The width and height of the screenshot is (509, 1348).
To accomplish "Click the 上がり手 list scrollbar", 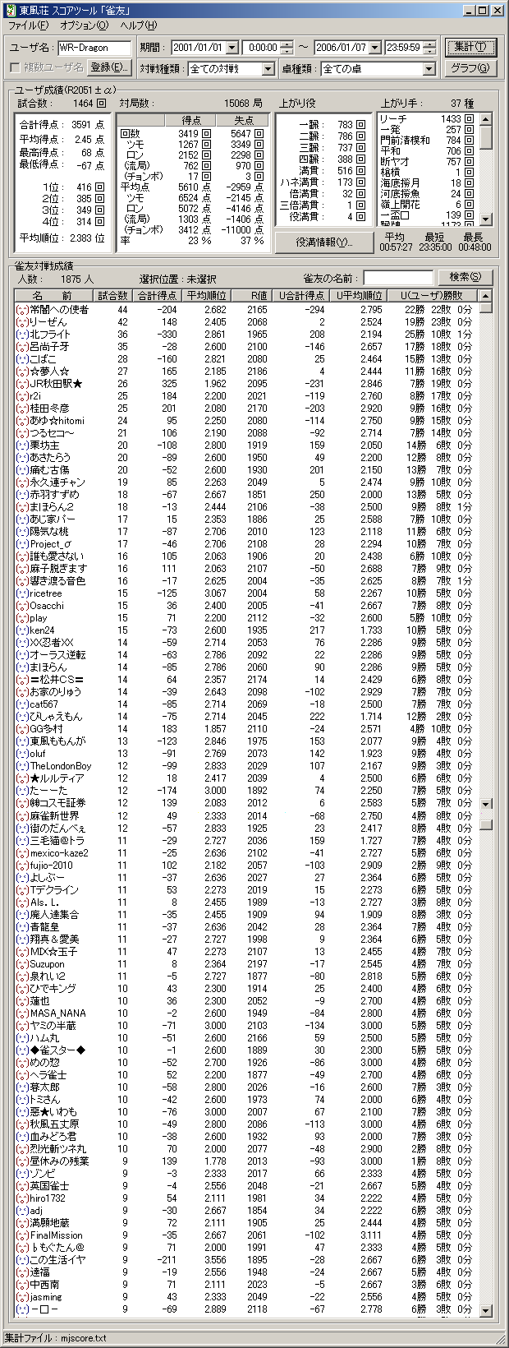I will (486, 168).
